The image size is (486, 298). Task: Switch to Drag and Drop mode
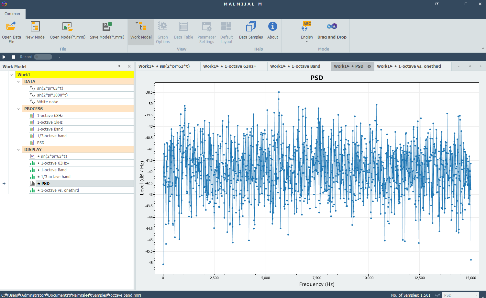click(332, 32)
